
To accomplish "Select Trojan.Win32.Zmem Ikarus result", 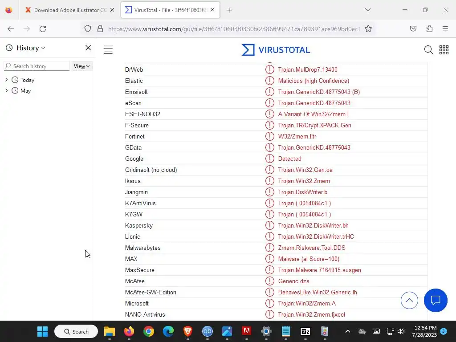I will 304,181.
